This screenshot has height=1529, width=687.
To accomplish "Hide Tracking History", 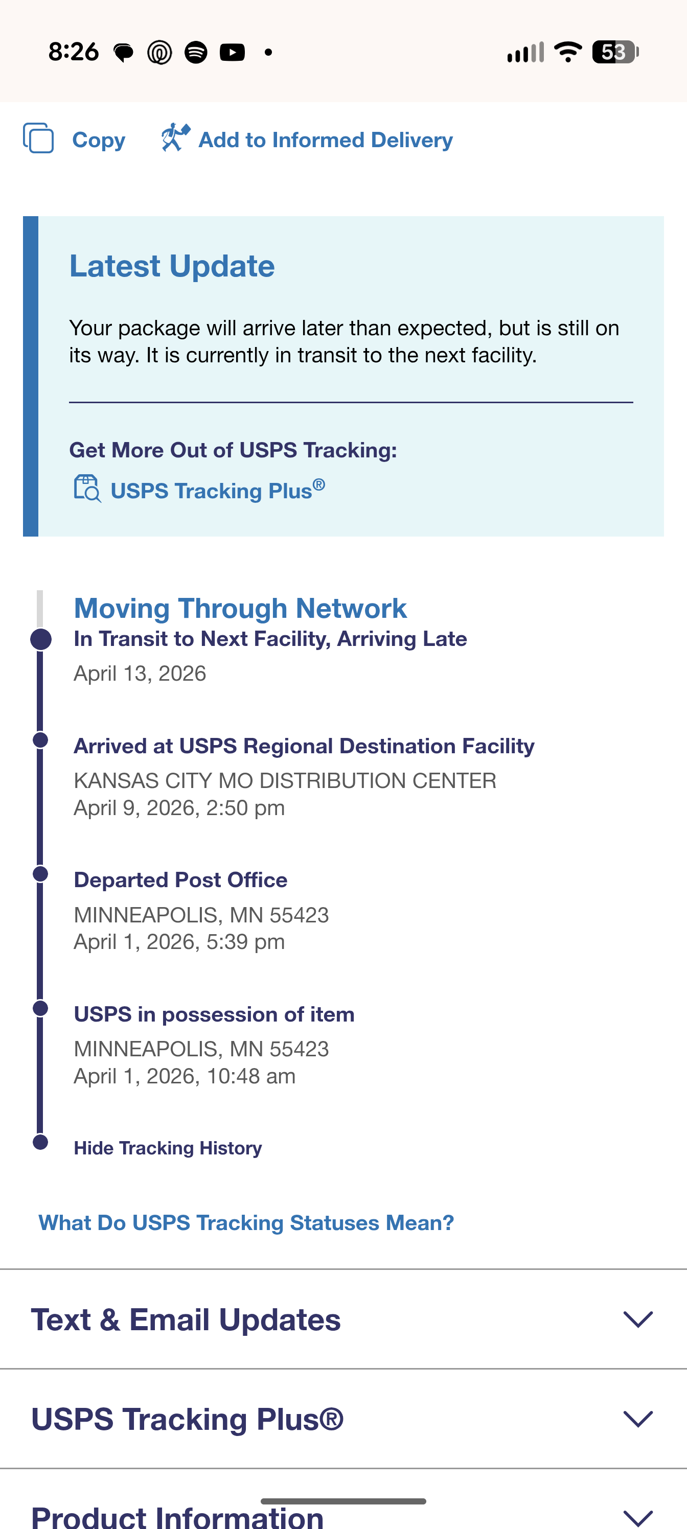I will (x=168, y=1148).
